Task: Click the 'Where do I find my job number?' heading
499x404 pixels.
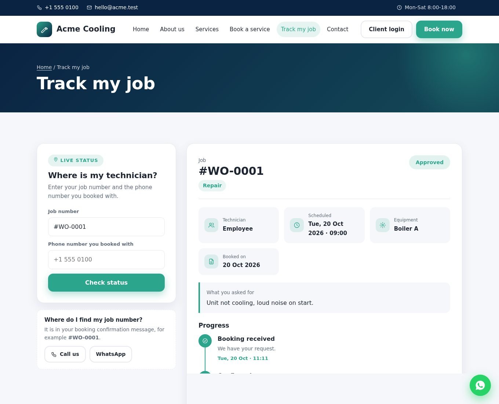Action: pos(94,320)
